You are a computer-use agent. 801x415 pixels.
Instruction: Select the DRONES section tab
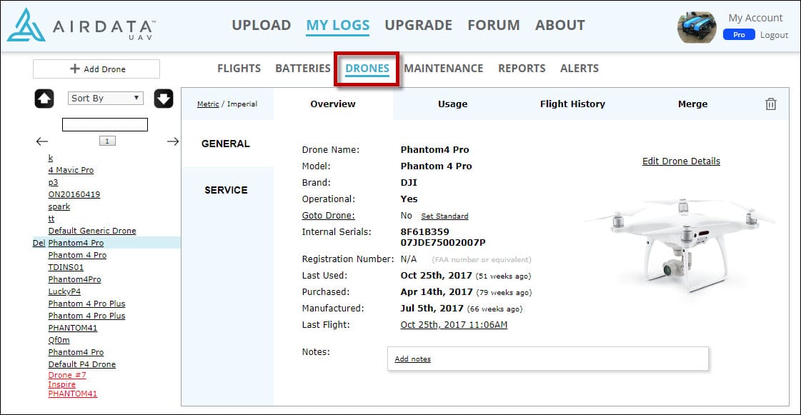click(367, 69)
